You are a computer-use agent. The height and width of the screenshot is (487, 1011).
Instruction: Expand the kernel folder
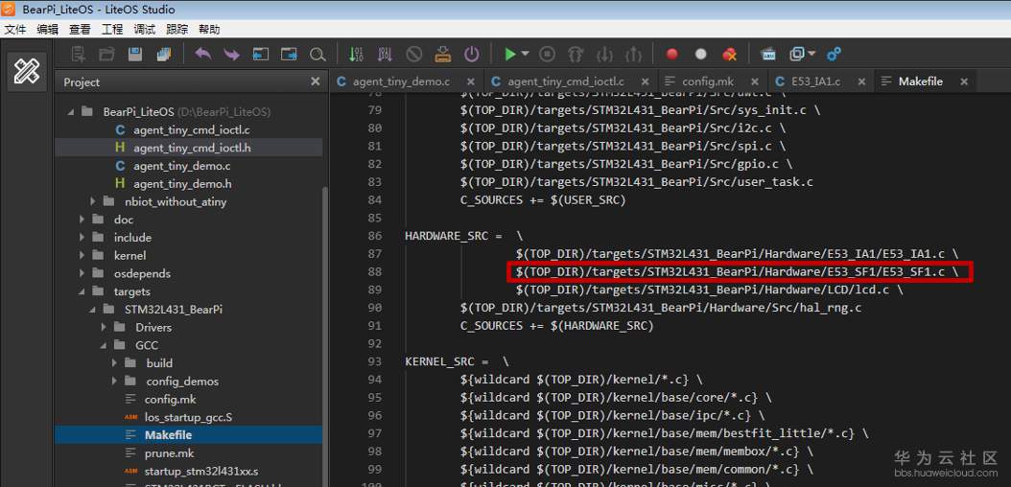(82, 256)
